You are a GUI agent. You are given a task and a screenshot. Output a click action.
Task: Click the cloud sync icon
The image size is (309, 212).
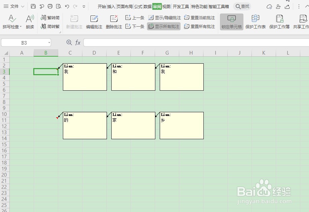269,7
